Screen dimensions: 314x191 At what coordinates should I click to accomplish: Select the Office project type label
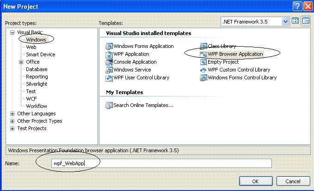pos(33,62)
